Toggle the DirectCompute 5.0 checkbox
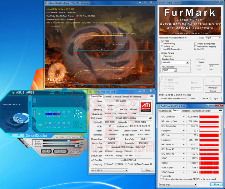The image size is (225, 189). pyautogui.click(x=135, y=164)
